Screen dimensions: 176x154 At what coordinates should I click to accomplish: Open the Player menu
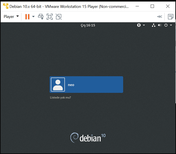coord(11,17)
